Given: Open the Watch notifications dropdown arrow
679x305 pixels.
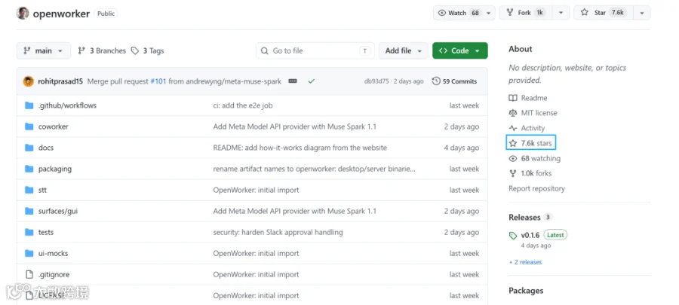Looking at the screenshot, I should click(489, 13).
